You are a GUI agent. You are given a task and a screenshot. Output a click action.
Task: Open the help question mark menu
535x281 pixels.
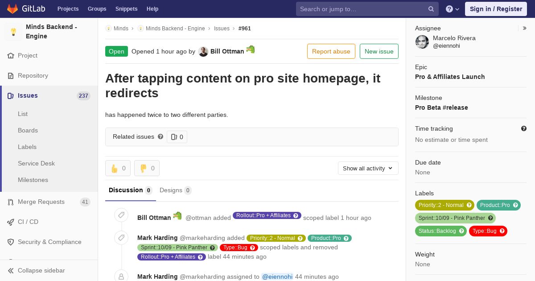[453, 9]
